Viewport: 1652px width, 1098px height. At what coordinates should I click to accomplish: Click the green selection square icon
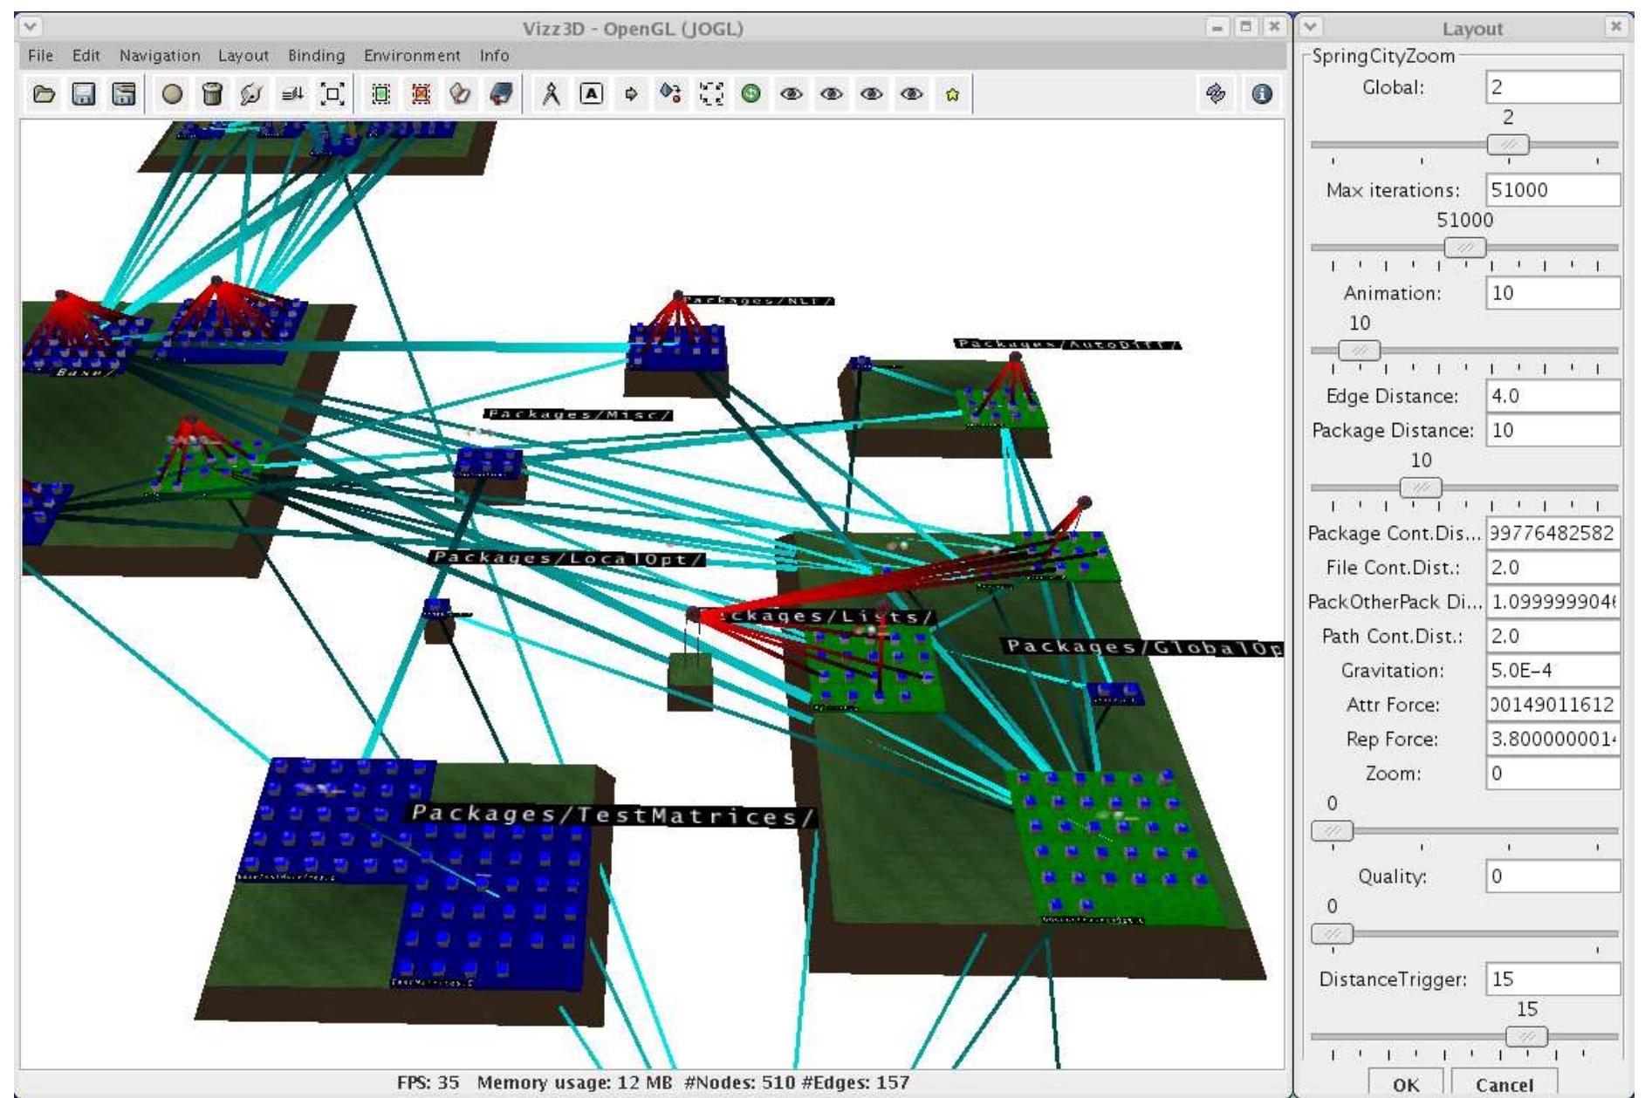coord(381,93)
